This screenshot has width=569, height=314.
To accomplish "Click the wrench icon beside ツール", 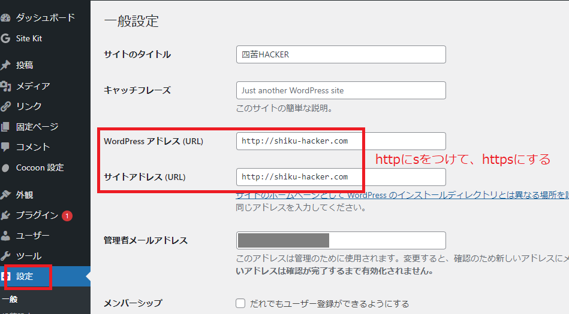I will click(x=5, y=256).
